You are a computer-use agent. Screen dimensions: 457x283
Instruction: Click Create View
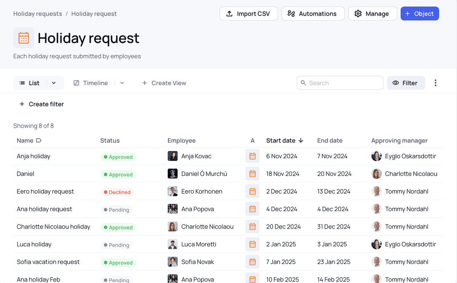coord(164,83)
